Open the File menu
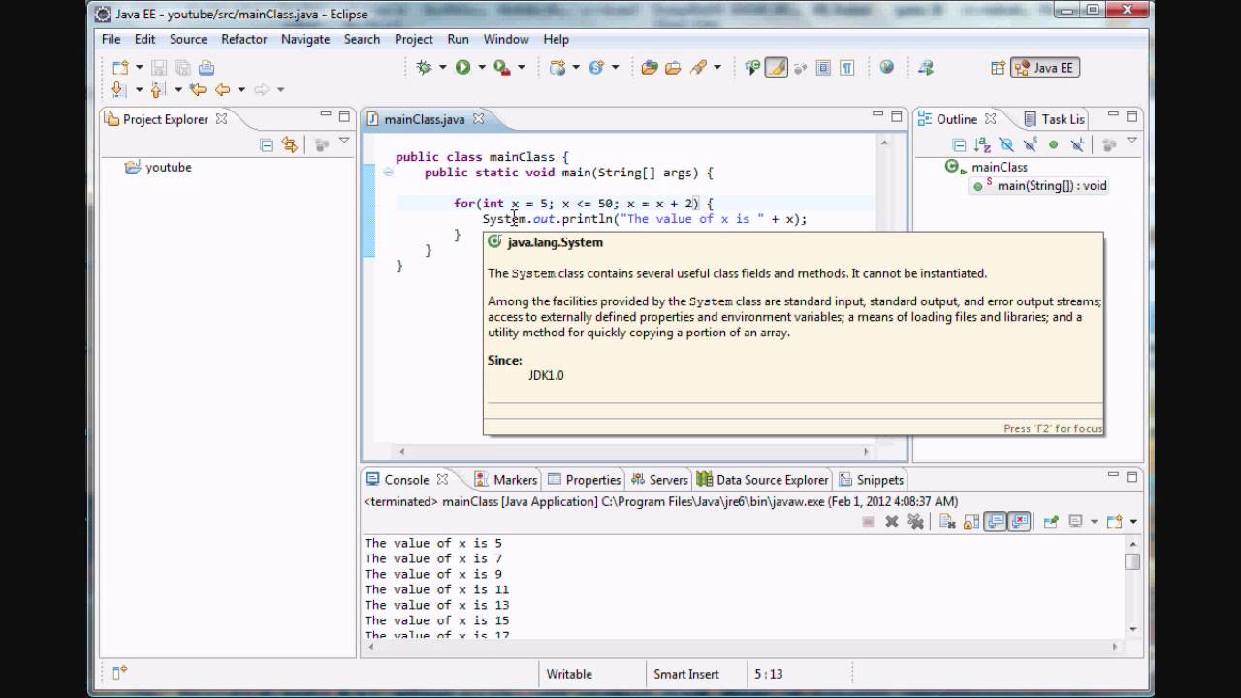Image resolution: width=1241 pixels, height=698 pixels. point(111,39)
